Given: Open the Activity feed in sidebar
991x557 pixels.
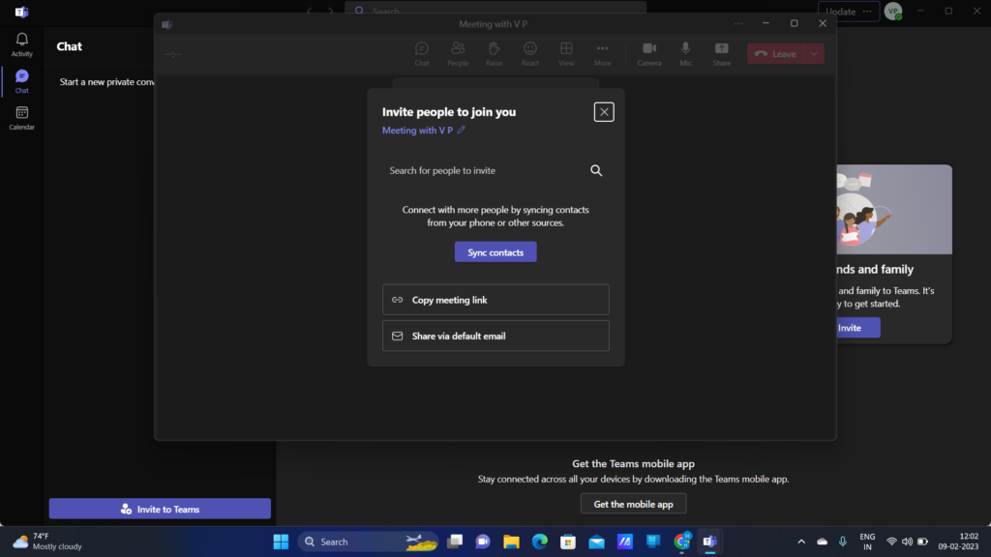Looking at the screenshot, I should 21,44.
